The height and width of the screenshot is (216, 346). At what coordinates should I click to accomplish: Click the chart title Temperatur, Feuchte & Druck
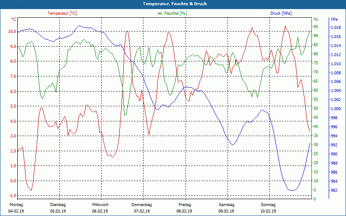[175, 4]
